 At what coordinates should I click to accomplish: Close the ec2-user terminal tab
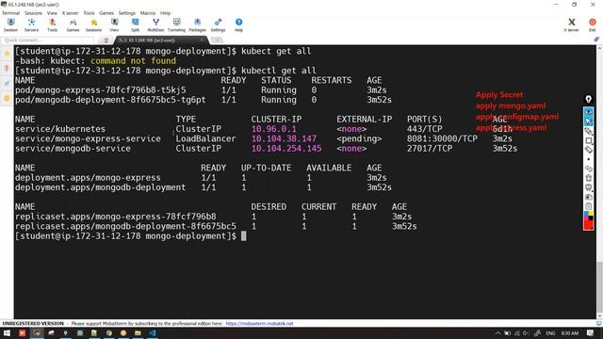tap(202, 40)
